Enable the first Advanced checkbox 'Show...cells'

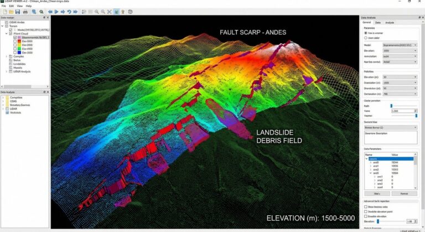366,207
